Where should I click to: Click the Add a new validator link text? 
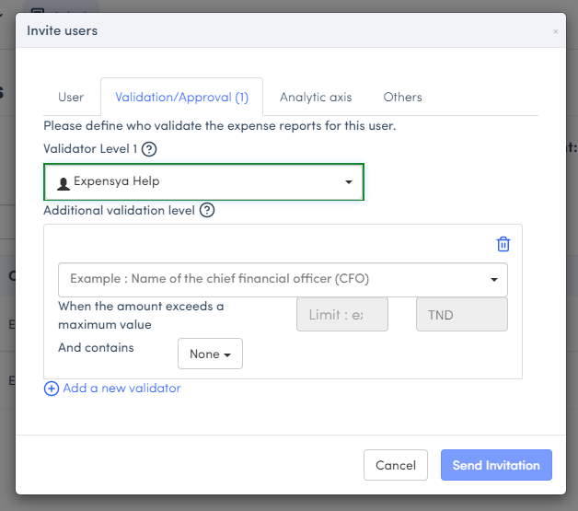click(x=121, y=389)
